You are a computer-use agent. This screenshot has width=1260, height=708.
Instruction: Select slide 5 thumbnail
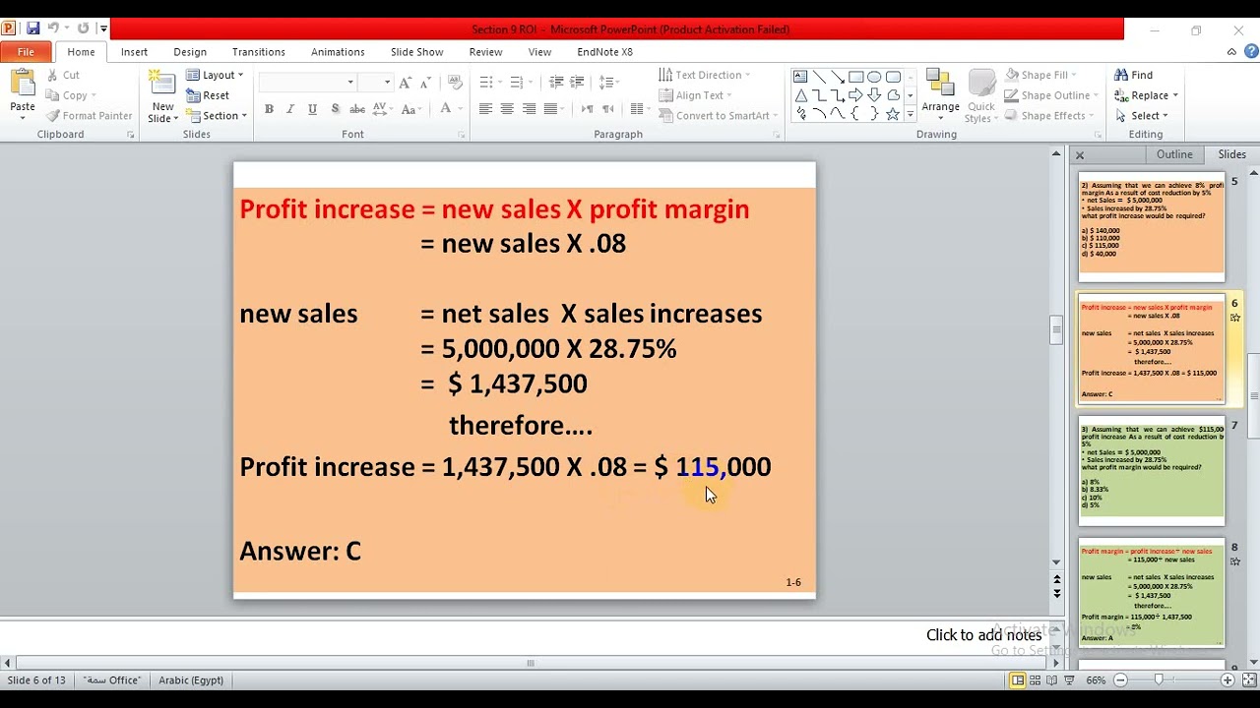1151,227
